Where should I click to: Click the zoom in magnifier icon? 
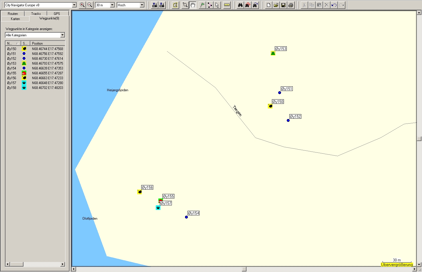pyautogui.click(x=82, y=5)
